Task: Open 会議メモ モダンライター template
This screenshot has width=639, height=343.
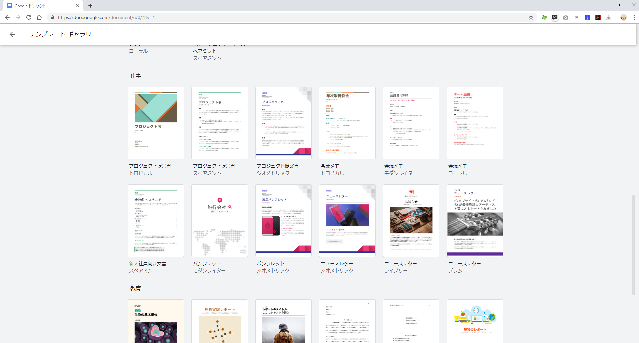Action: [x=411, y=123]
